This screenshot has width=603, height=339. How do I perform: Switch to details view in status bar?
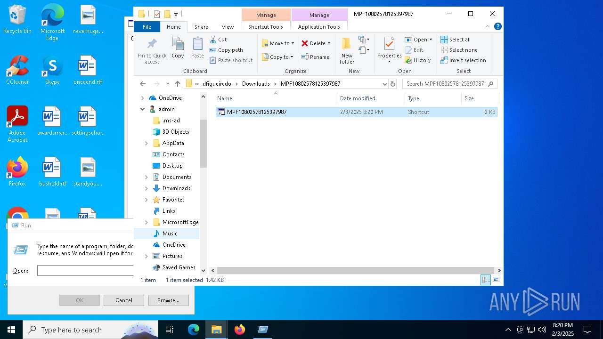(x=486, y=280)
